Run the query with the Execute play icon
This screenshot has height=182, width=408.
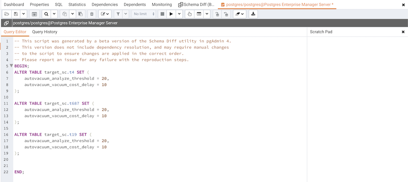click(x=171, y=14)
